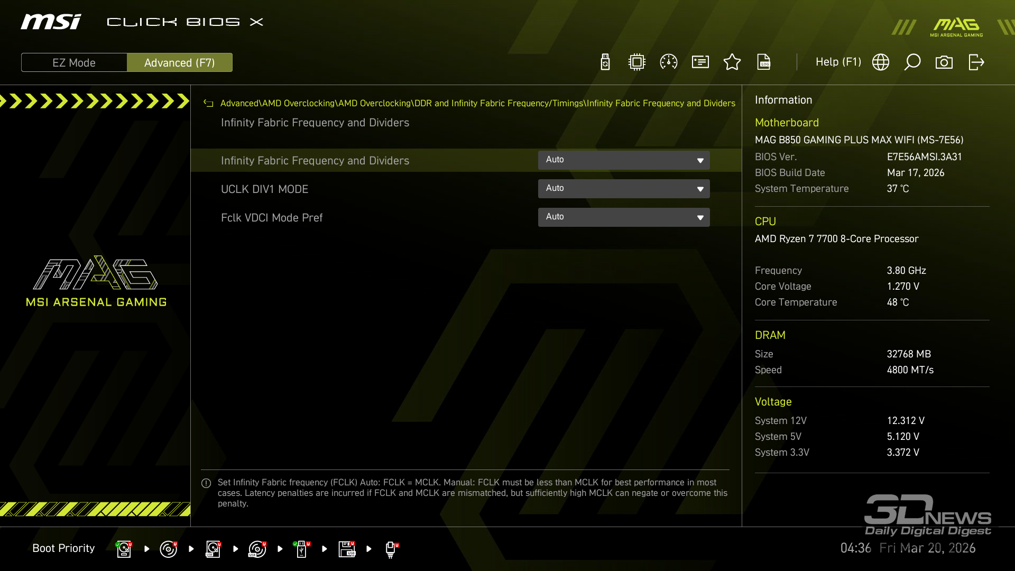The image size is (1015, 571).
Task: Click the breadcrumb back arrow
Action: 208,104
